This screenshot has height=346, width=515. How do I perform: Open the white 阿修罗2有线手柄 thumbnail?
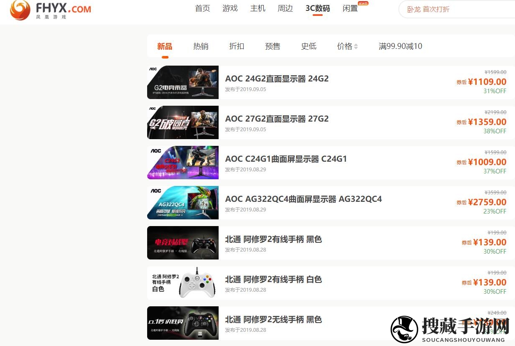pos(183,283)
